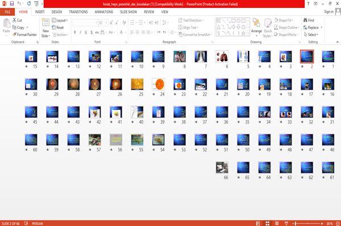
Task: Switch to the DESIGN tab
Action: tap(57, 12)
